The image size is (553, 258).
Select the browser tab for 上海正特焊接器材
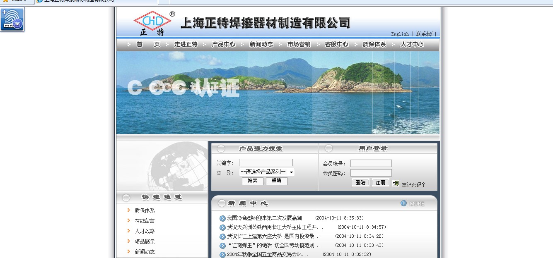tap(97, 2)
